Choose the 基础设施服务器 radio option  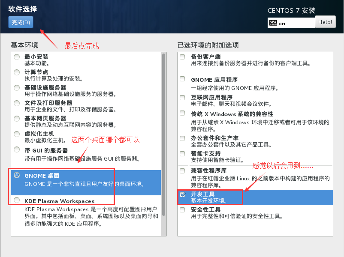17,88
